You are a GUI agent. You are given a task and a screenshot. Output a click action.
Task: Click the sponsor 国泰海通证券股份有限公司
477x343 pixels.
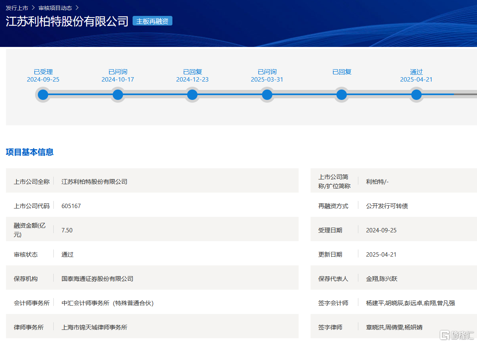point(97,279)
